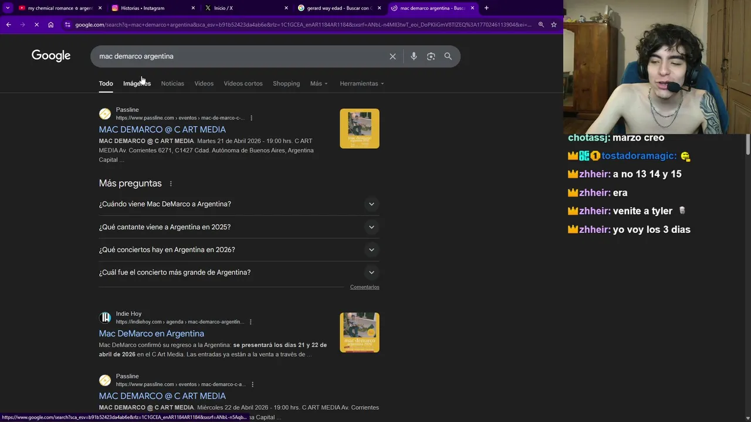Open Más preguntas three-dot options
The width and height of the screenshot is (751, 422).
pyautogui.click(x=171, y=183)
